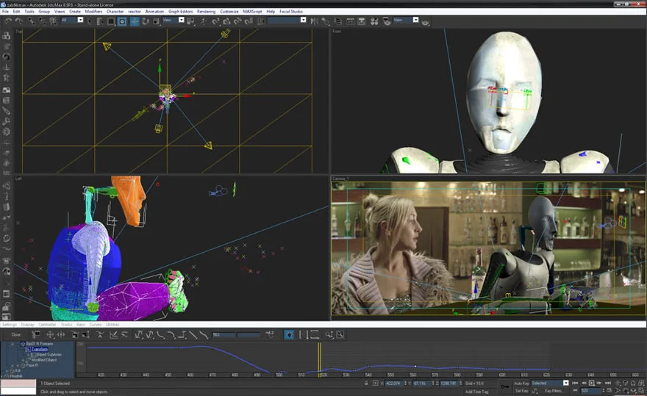This screenshot has height=396, width=647.
Task: Collapse the Bip01 R Forearm tree node
Action: tap(12, 344)
